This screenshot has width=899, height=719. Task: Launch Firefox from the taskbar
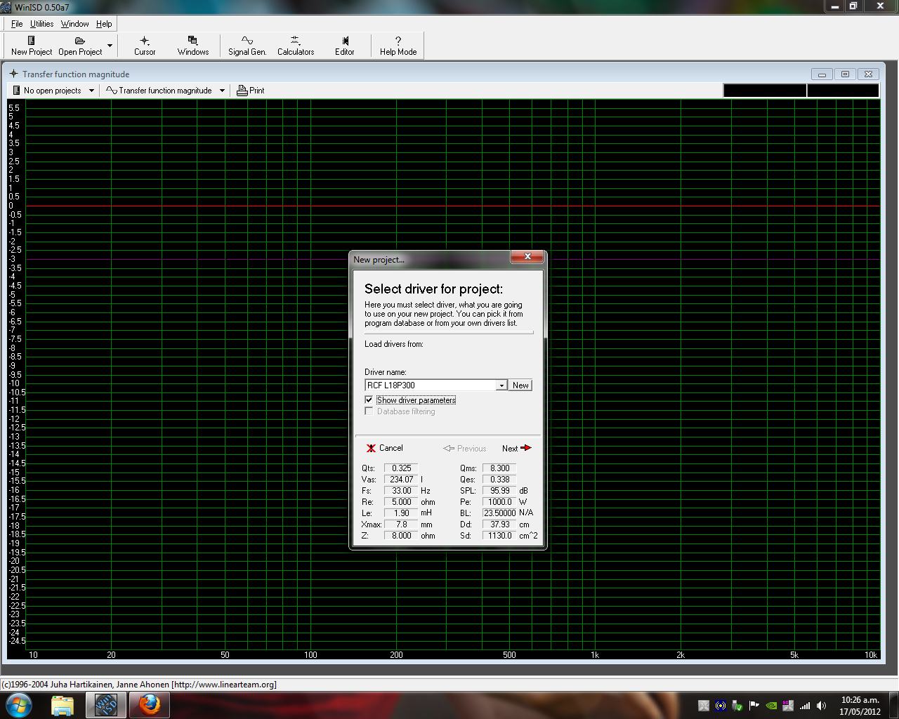[149, 704]
